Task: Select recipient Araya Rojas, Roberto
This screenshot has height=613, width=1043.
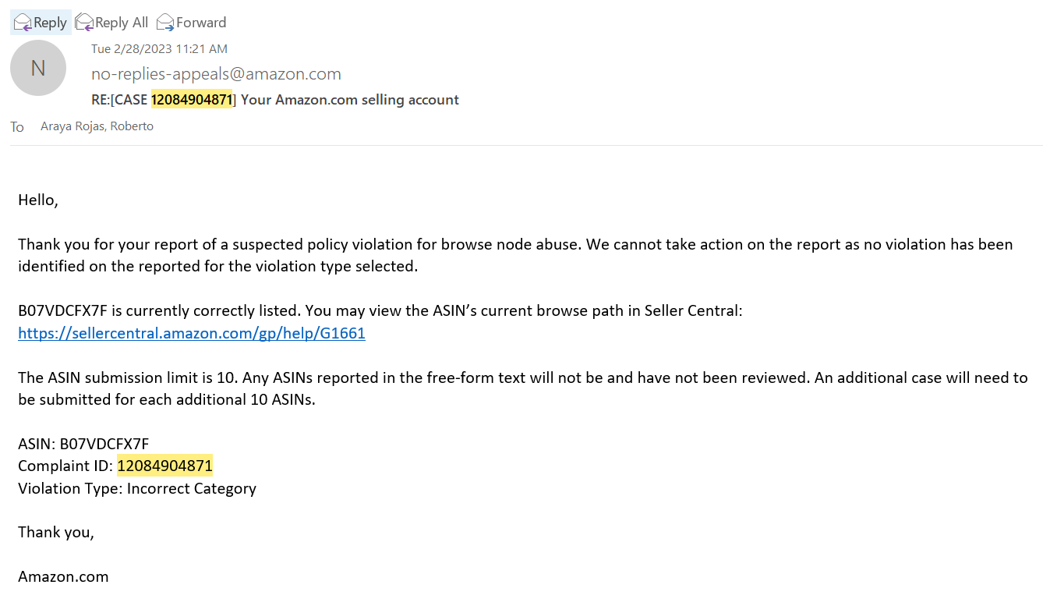Action: click(x=97, y=126)
